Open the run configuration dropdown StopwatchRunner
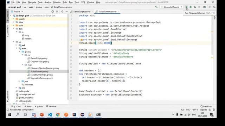Image resolution: width=225 pixels, height=126 pixels. (171, 7)
